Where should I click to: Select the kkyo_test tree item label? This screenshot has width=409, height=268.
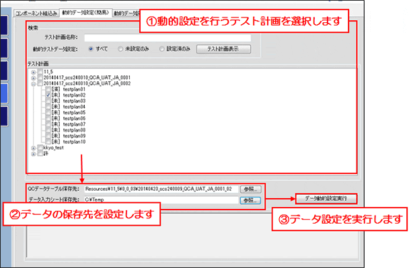tap(53, 148)
